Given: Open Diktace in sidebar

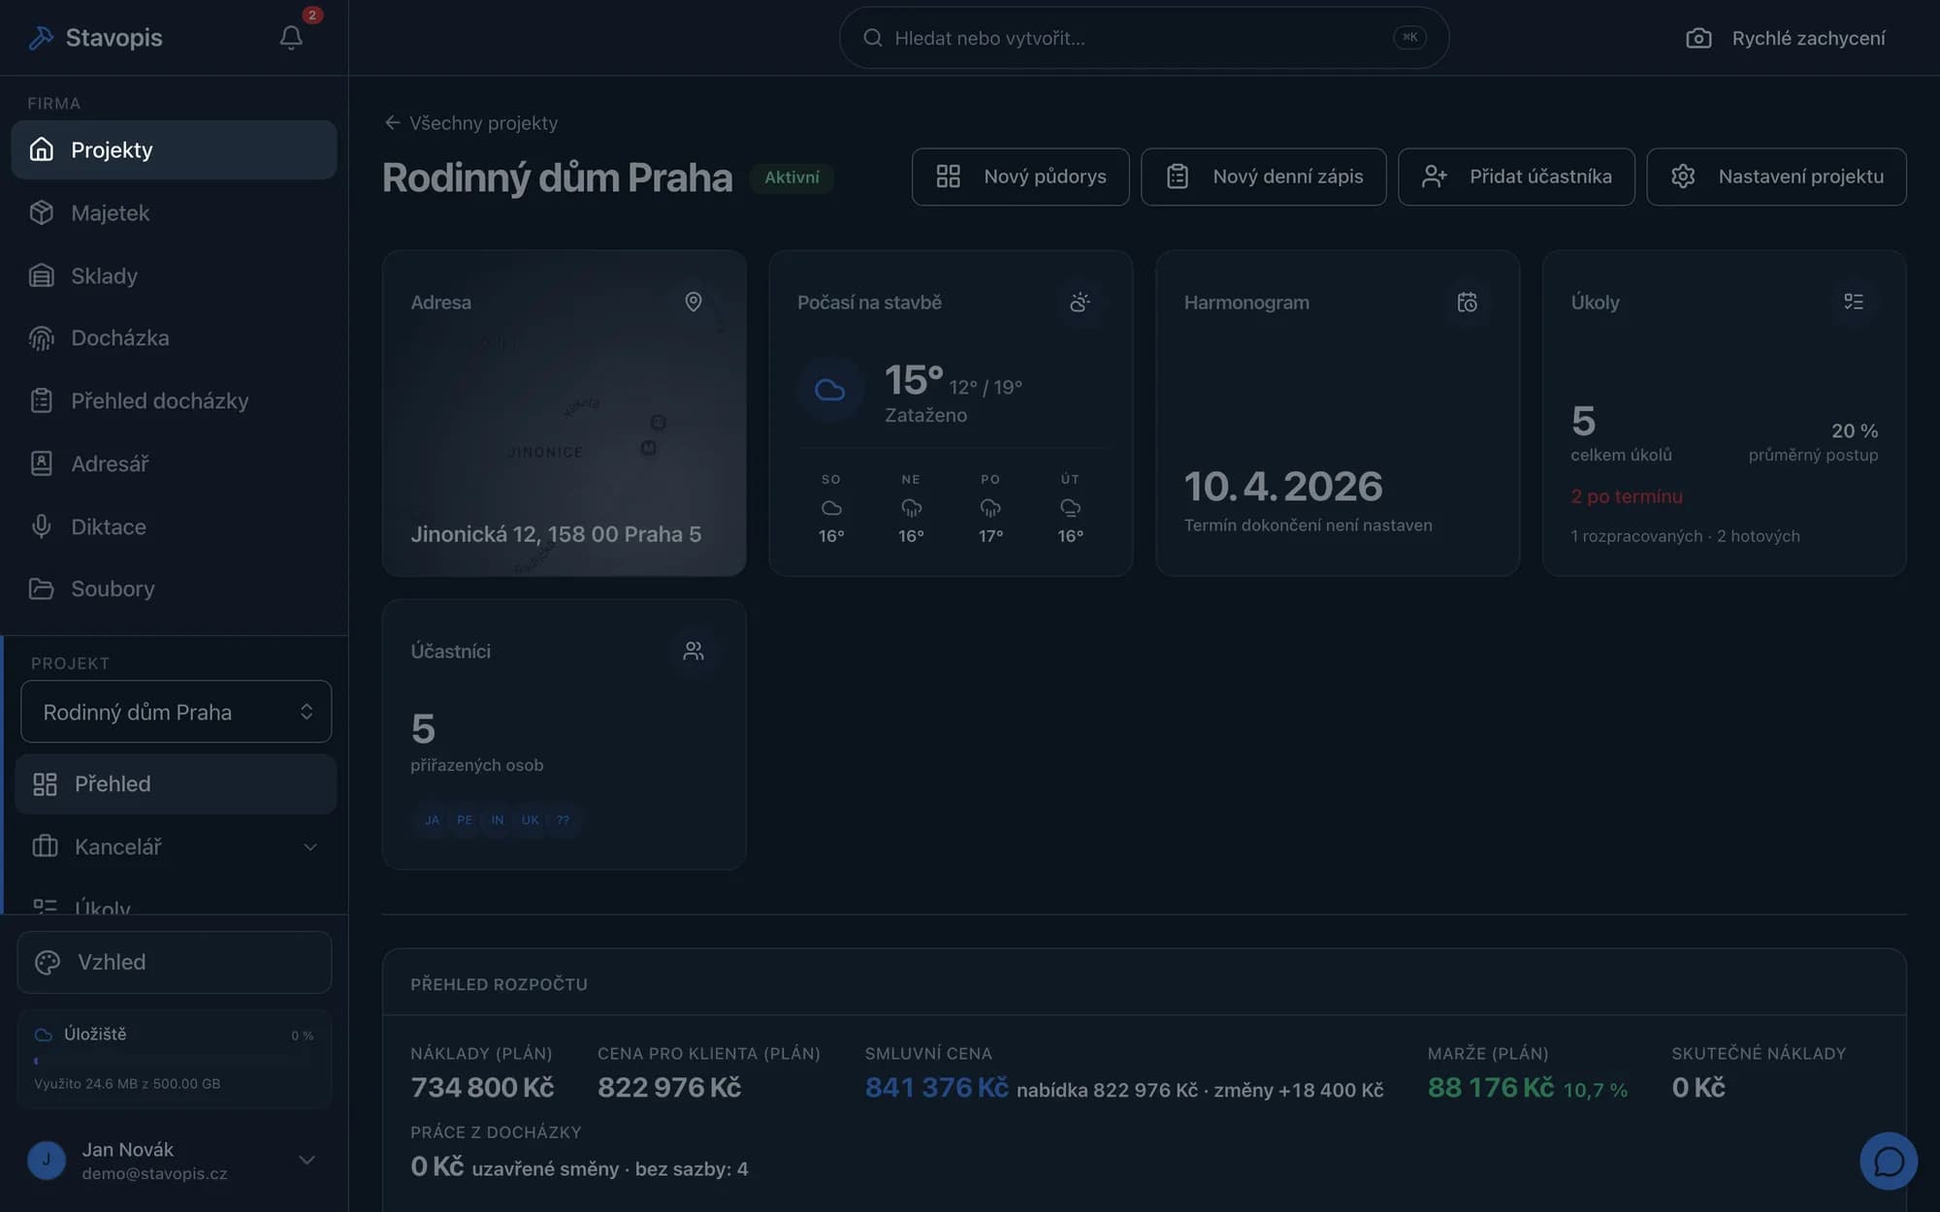Looking at the screenshot, I should coord(174,526).
